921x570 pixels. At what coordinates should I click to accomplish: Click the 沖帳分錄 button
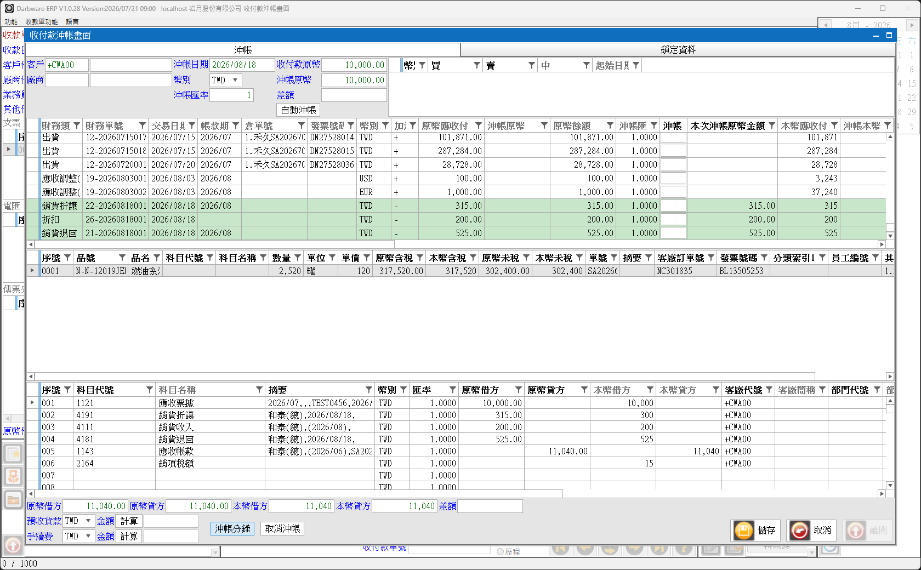click(x=232, y=528)
